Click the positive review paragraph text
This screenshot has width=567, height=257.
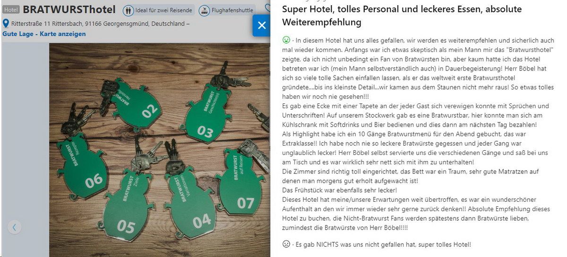click(418, 134)
